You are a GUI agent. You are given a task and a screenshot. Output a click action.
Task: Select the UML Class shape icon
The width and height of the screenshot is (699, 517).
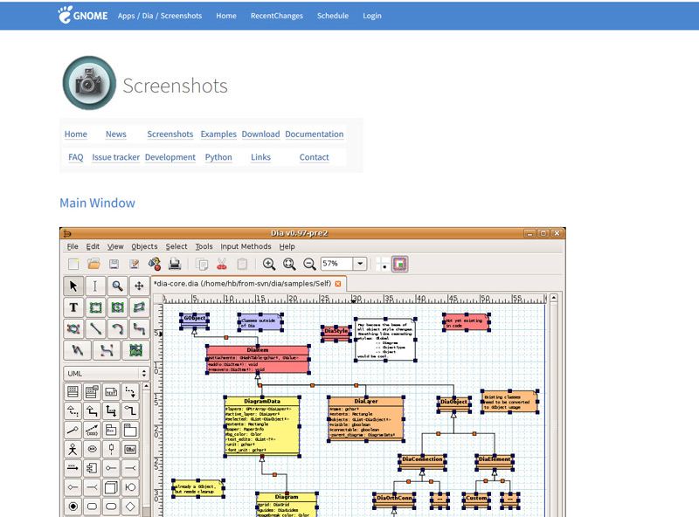pos(73,392)
